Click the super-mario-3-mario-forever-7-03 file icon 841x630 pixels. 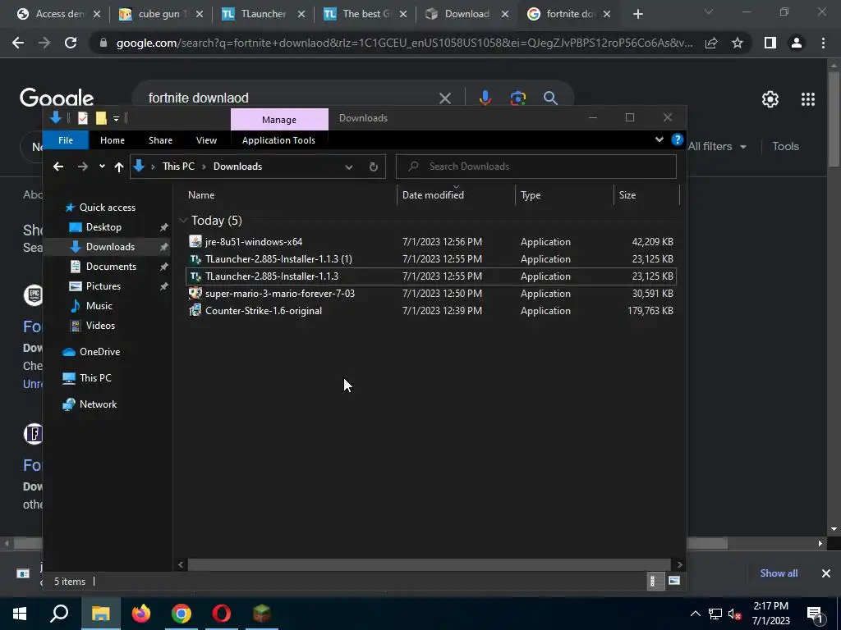point(195,293)
